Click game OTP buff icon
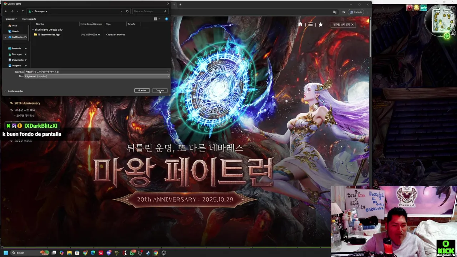Screen dimensions: 457x257 point(424,7)
